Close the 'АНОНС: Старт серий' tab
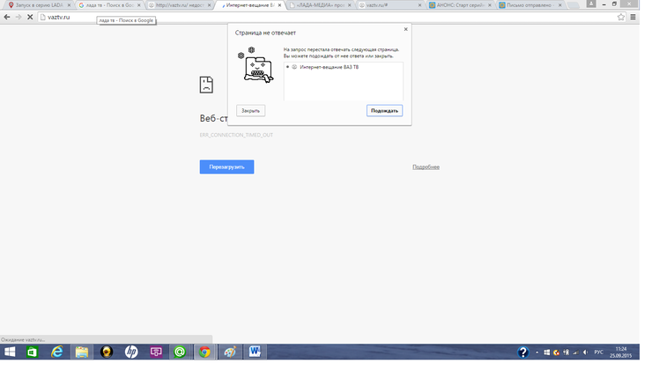The height and width of the screenshot is (371, 652). click(x=489, y=5)
